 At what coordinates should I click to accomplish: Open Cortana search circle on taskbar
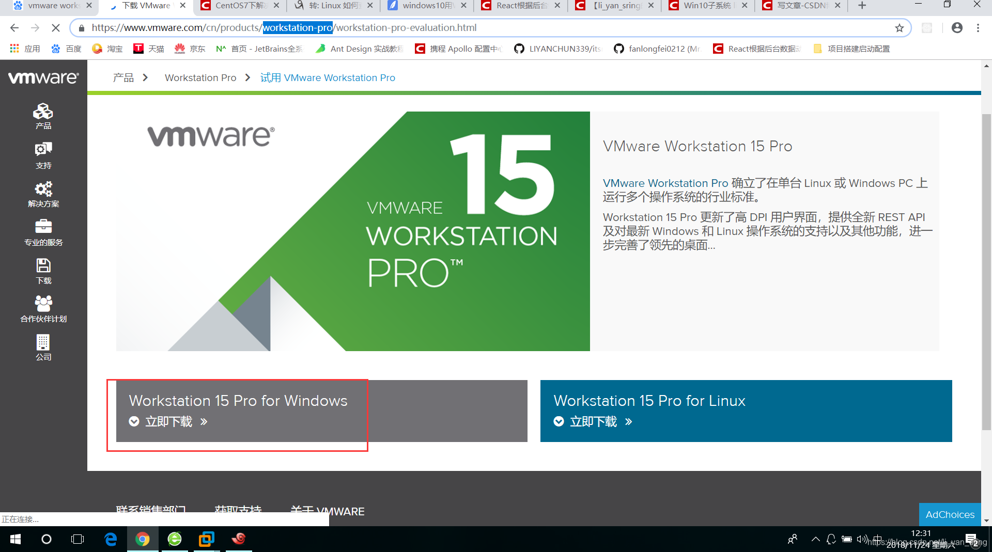(x=47, y=539)
